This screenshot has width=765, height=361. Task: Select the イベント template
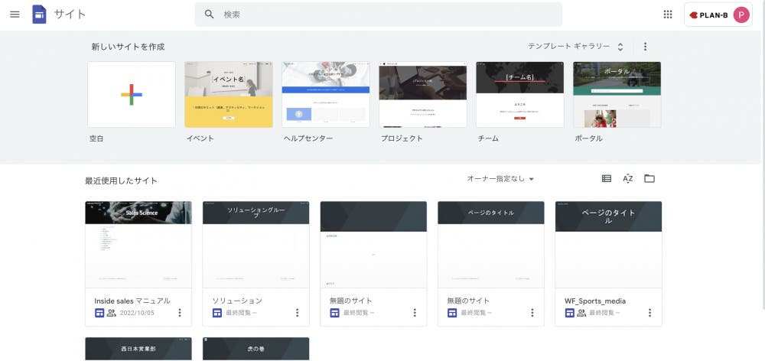(229, 94)
